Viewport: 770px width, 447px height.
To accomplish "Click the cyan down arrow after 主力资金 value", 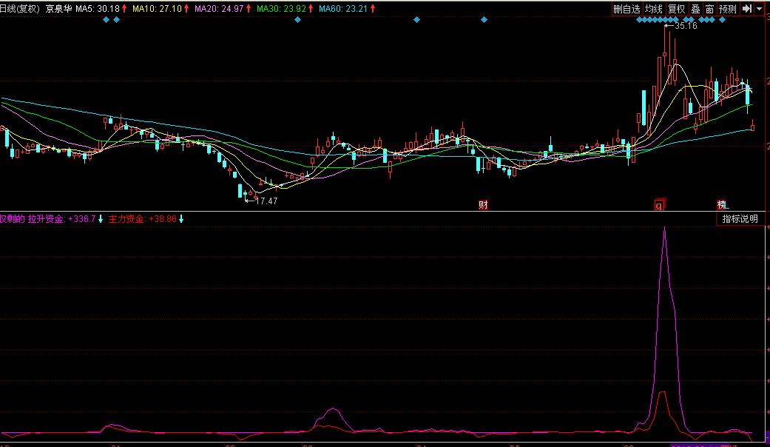I will point(181,219).
